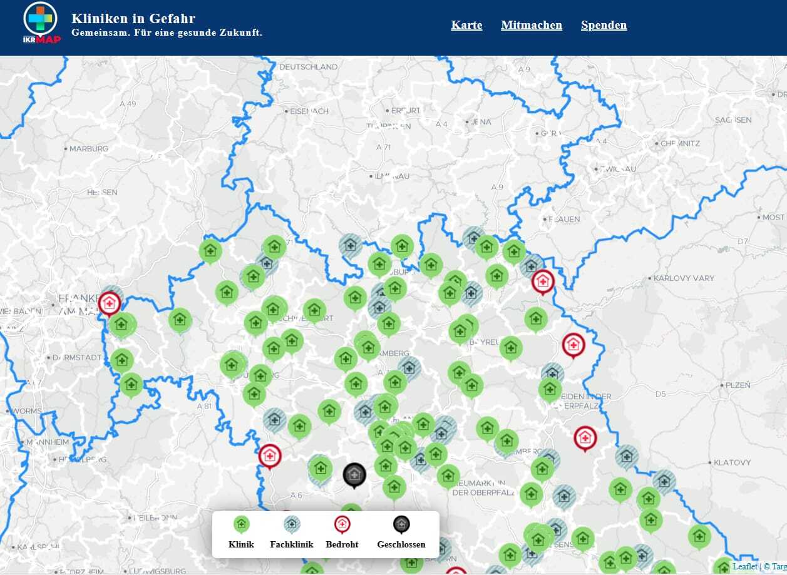This screenshot has height=575, width=787.
Task: Go to the Mitmachen page
Action: point(531,25)
